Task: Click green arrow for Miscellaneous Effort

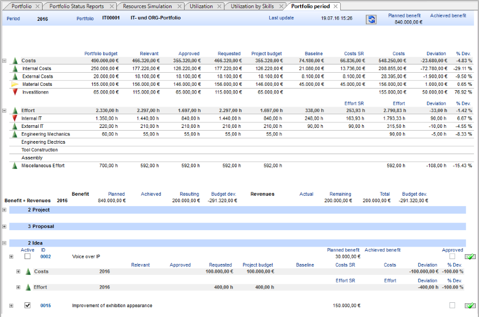Action: tap(15, 166)
